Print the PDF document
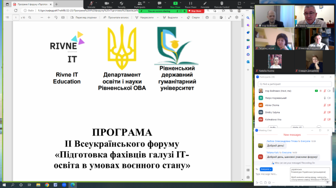 [207, 18]
